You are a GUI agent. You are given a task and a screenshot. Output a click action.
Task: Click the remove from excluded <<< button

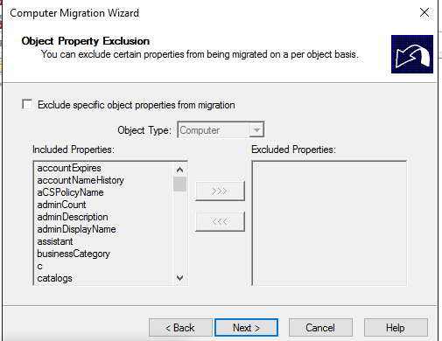pos(220,222)
